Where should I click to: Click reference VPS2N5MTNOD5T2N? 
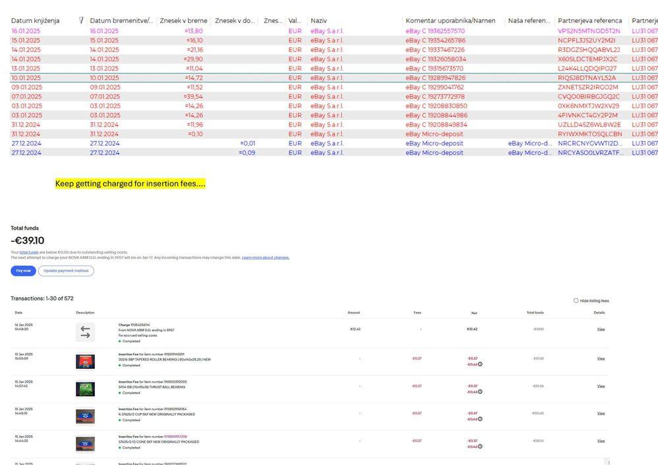[x=589, y=31]
